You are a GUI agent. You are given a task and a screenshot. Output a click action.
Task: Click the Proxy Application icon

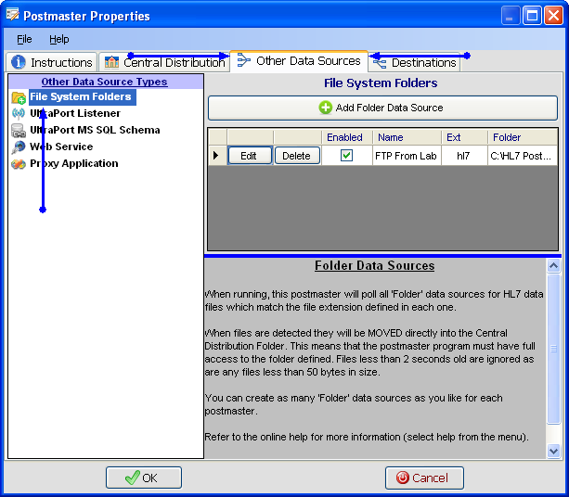coord(19,164)
